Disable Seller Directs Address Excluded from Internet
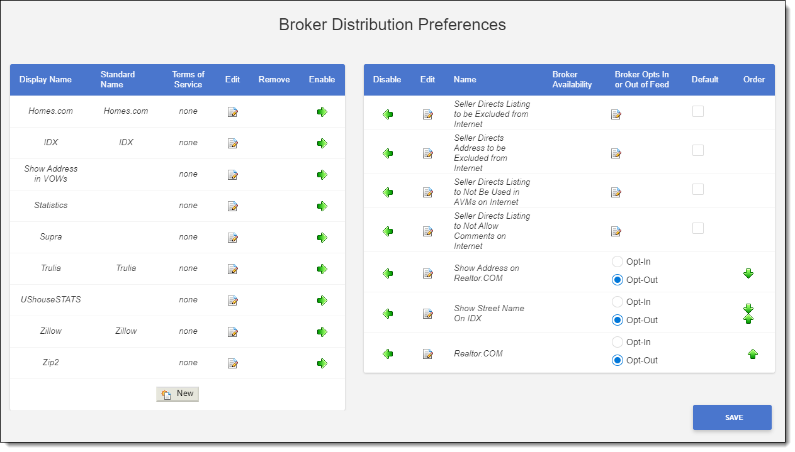Image resolution: width=795 pixels, height=452 pixels. (x=388, y=153)
